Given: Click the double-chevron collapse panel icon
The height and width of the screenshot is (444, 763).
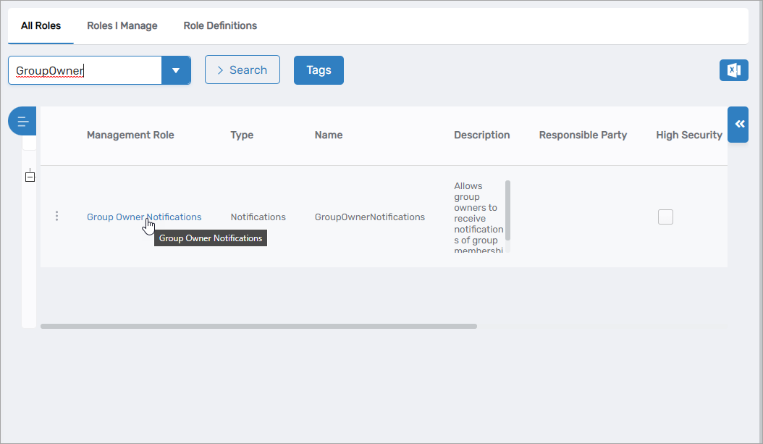Looking at the screenshot, I should tap(738, 125).
